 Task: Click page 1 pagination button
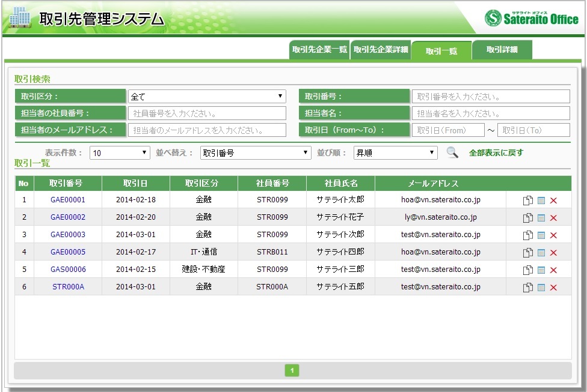(x=292, y=371)
